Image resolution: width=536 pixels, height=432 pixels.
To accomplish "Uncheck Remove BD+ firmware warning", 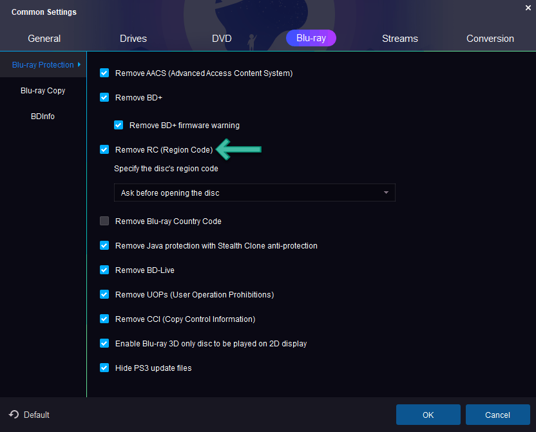I will tap(119, 125).
